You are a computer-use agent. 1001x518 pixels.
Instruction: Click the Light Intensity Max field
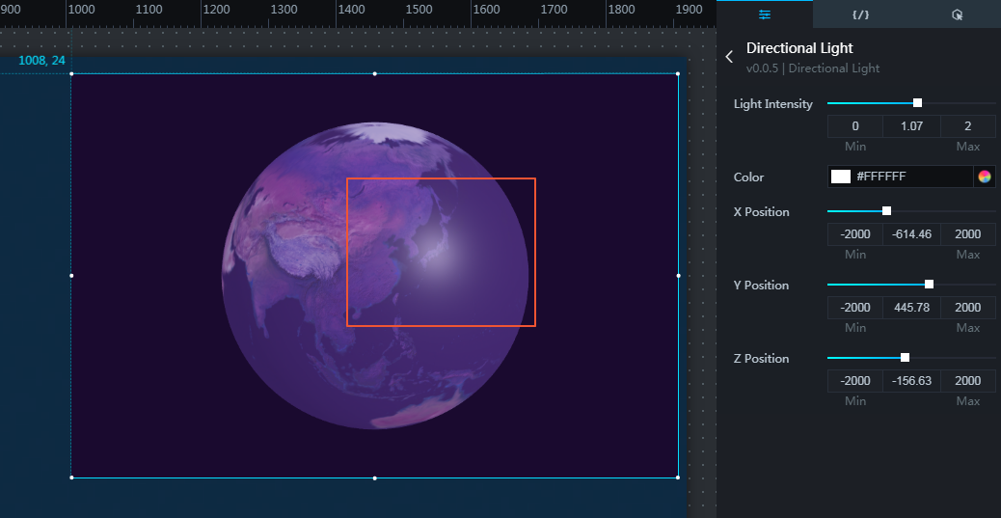point(967,126)
